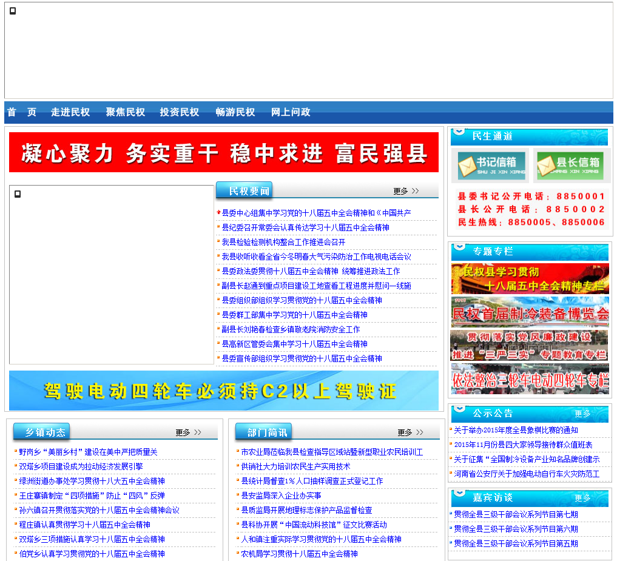Screen dimensions: 617x561
Task: Open 民权县学习贯彻十八届五中全会精神专栏 banner
Action: pyautogui.click(x=530, y=279)
